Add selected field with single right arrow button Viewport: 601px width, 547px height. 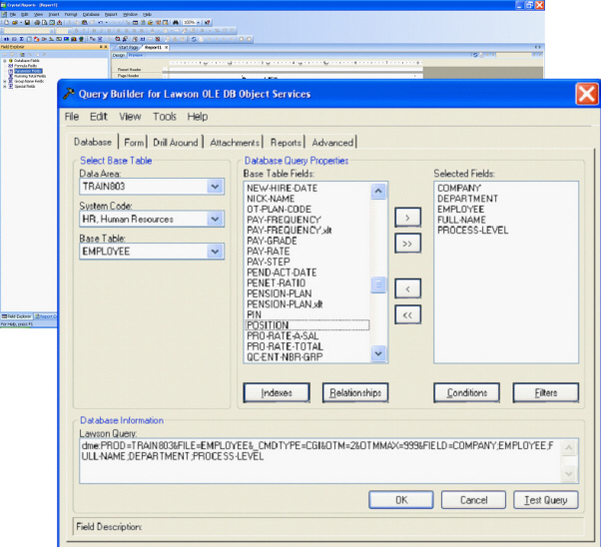tap(407, 218)
